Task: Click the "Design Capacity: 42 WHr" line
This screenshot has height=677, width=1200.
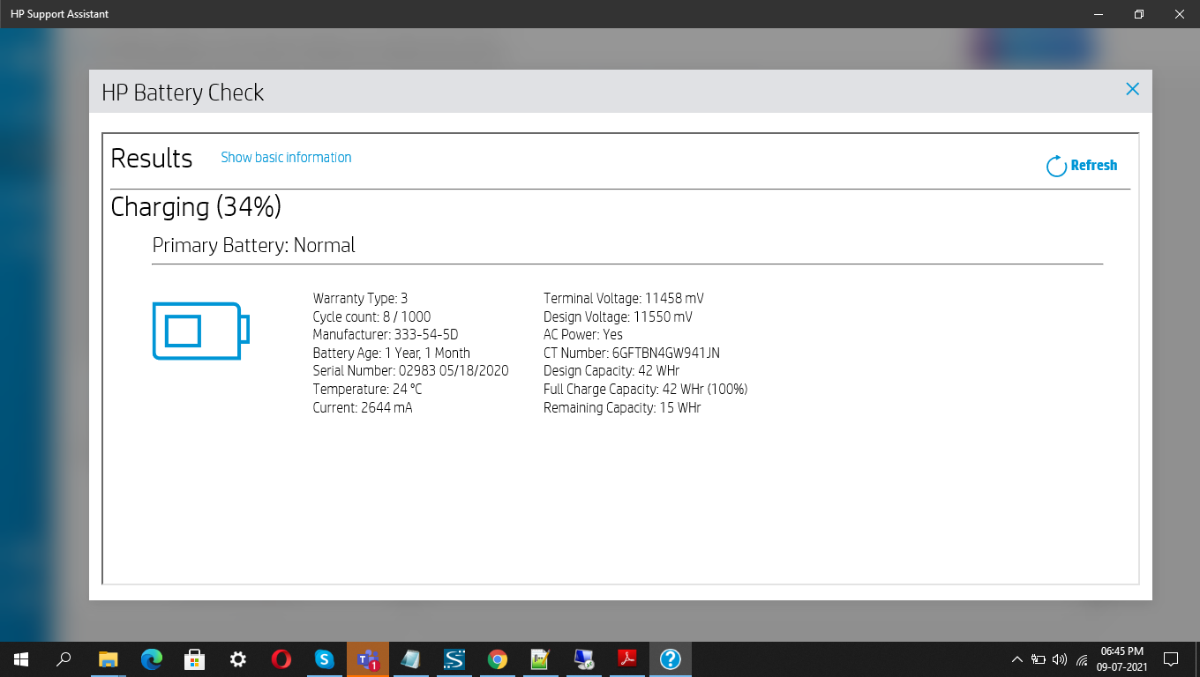Action: pyautogui.click(x=611, y=371)
